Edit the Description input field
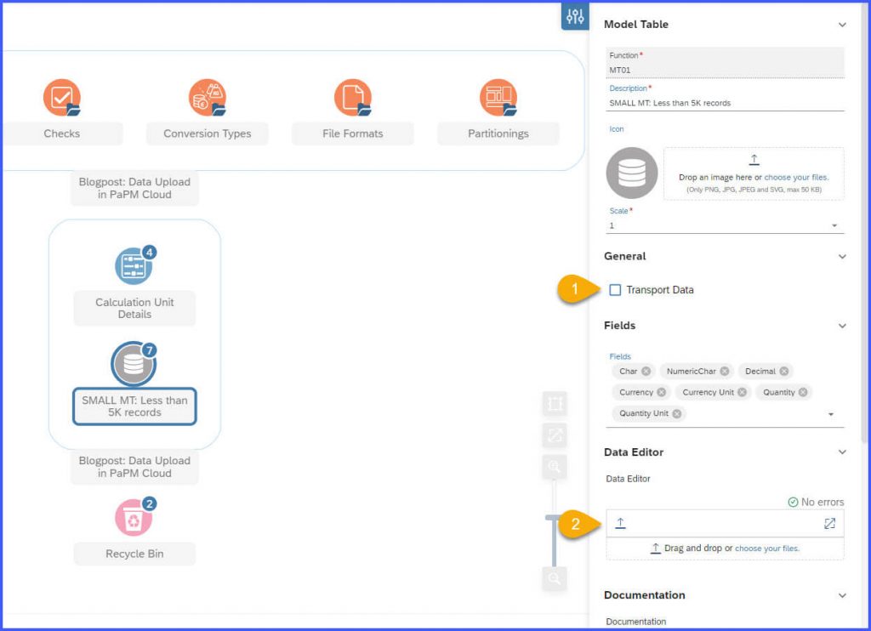The image size is (871, 631). [725, 103]
